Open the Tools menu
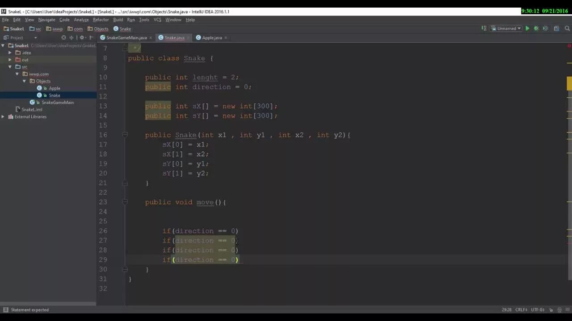This screenshot has height=321, width=572. (x=144, y=20)
